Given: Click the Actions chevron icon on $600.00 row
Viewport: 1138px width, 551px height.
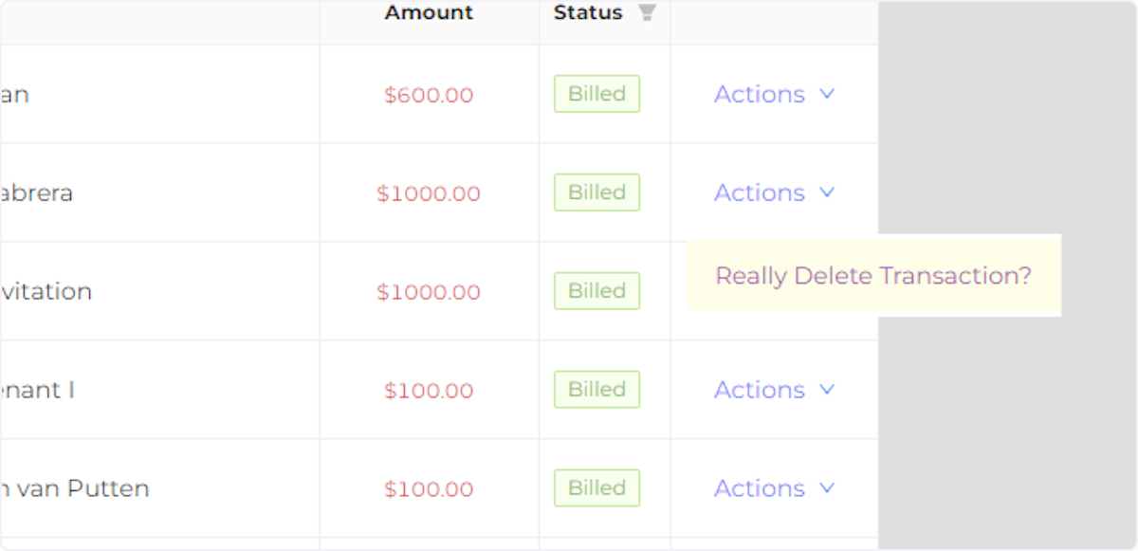Looking at the screenshot, I should [x=826, y=94].
